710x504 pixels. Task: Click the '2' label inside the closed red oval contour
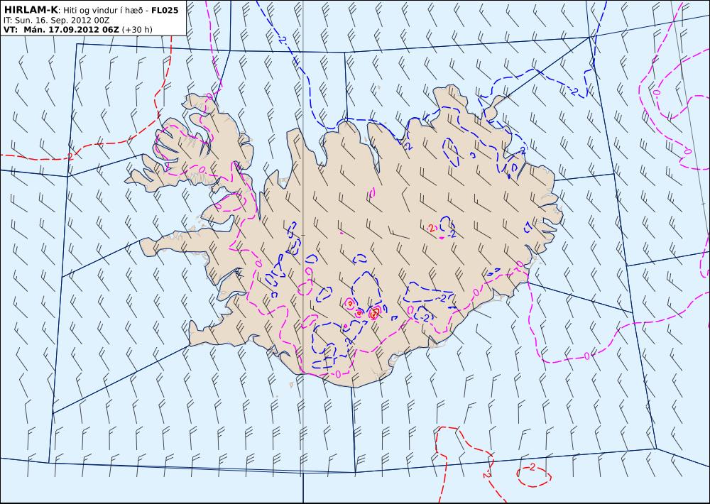[x=532, y=467]
